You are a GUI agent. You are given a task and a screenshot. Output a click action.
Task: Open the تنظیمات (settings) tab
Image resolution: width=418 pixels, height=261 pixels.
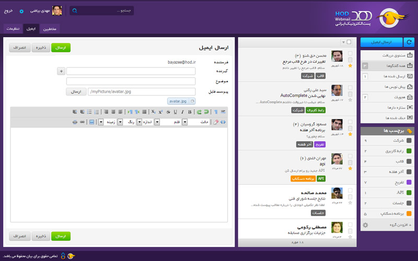click(x=14, y=28)
